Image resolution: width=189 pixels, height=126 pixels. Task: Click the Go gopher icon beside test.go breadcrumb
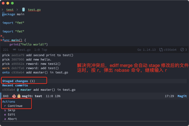[23, 10]
